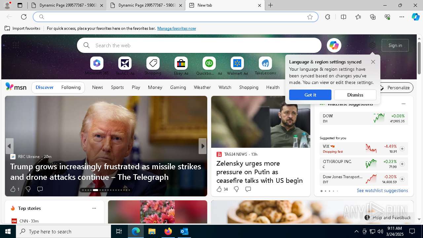Add Dow Jones Transport to watchlist

pos(402,179)
